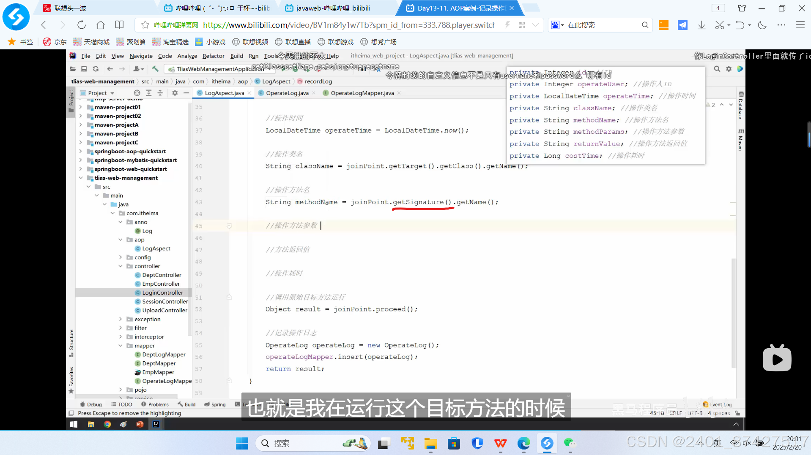
Task: Click the IDE build hammer icon
Action: pos(155,69)
